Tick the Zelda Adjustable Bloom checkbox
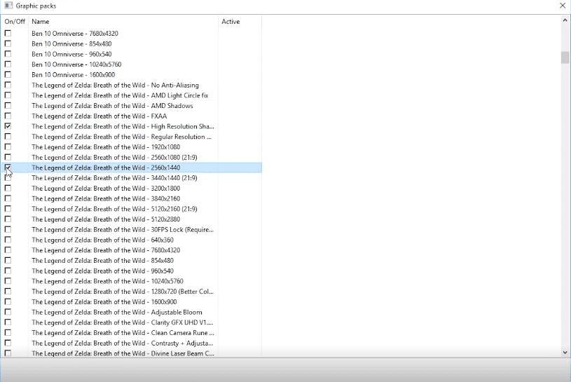 [8, 312]
